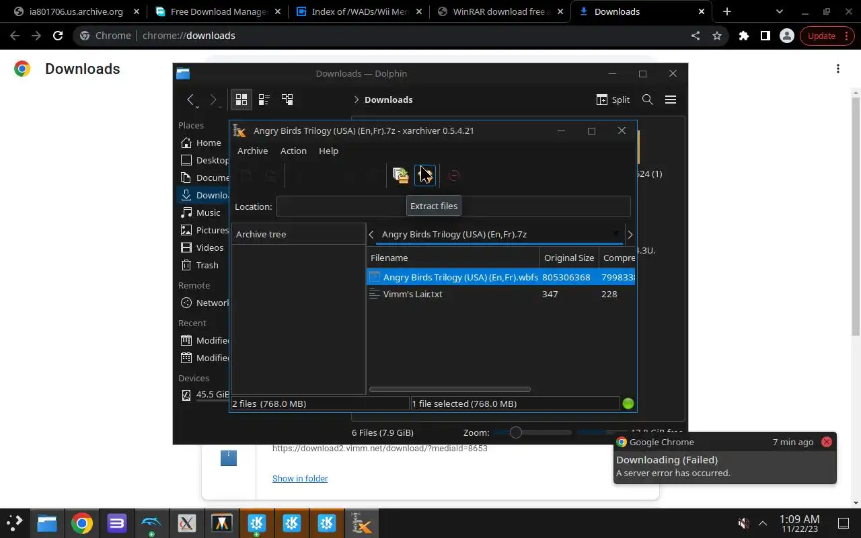Click the Google Chrome taskbar icon
This screenshot has width=861, height=538.
coord(82,523)
